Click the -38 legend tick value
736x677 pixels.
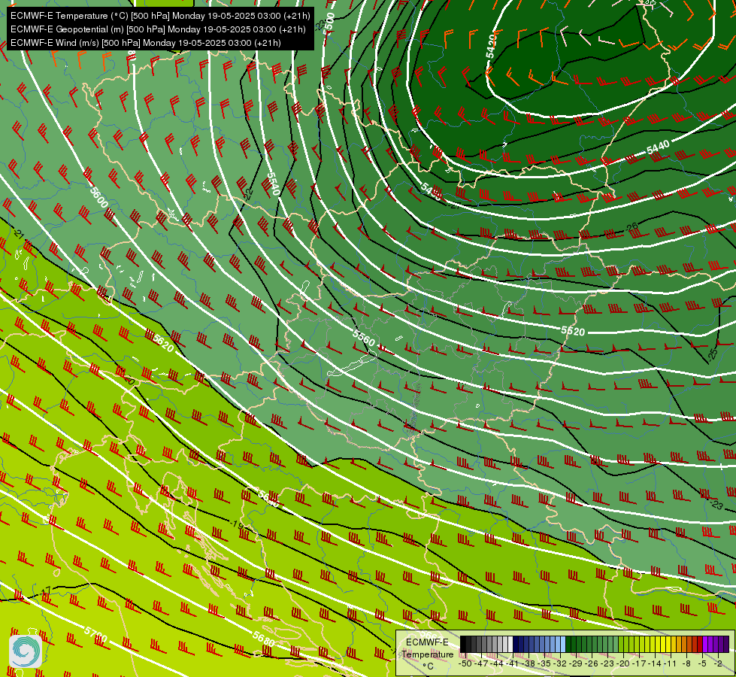click(x=528, y=663)
